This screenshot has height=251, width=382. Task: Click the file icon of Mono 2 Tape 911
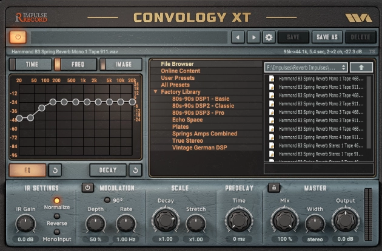[272, 104]
